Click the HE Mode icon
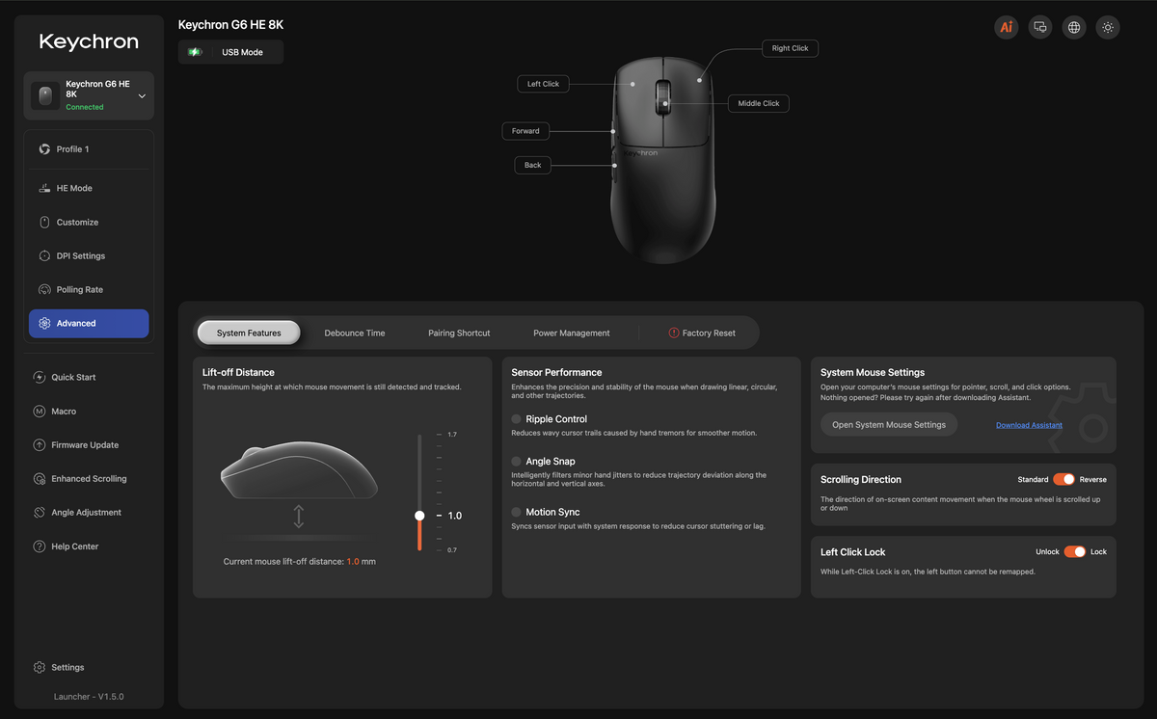The width and height of the screenshot is (1157, 719). 44,188
